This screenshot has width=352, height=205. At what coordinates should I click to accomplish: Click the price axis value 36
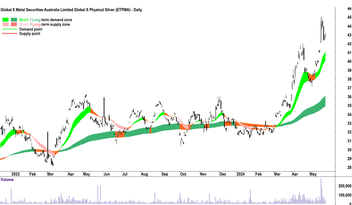(349, 97)
